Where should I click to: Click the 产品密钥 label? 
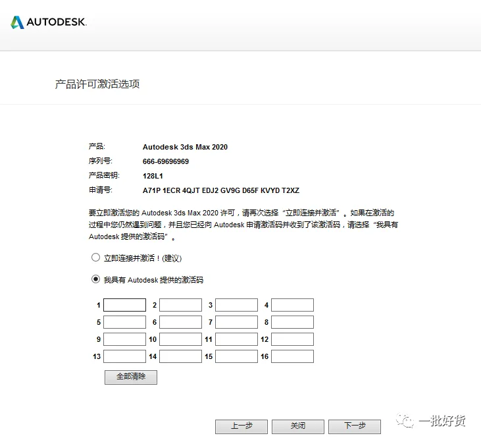click(104, 175)
